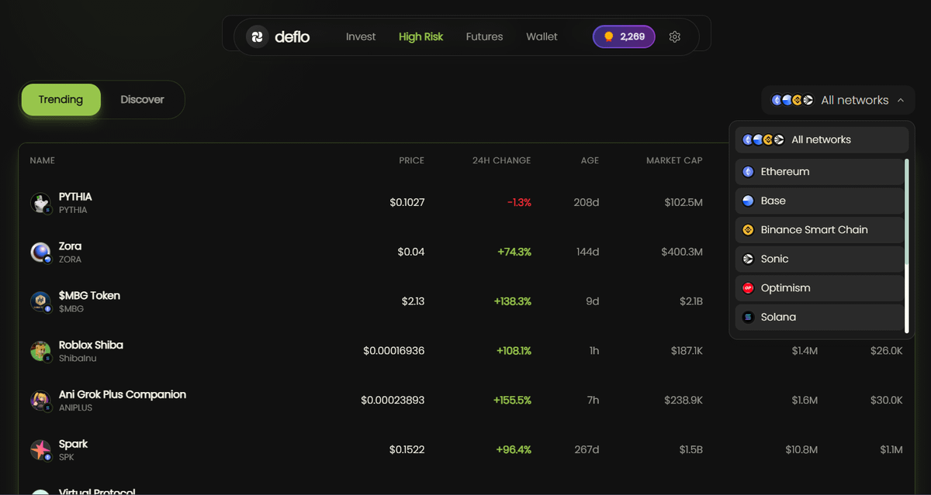Click $MBG age 9d
Viewport: 931px width, 495px height.
(x=592, y=302)
